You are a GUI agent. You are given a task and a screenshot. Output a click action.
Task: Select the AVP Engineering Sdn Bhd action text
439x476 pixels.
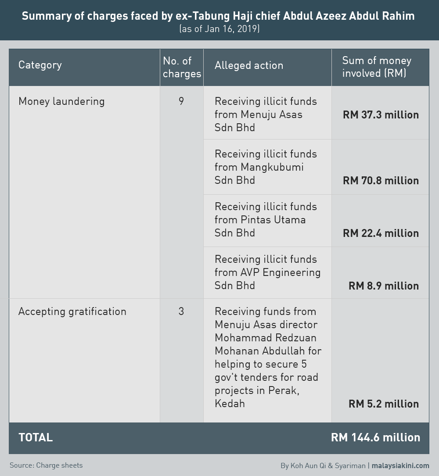click(x=267, y=272)
